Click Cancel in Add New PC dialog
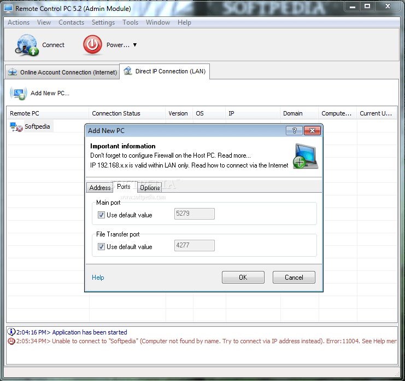Screen dimensions: 405x381 [294, 278]
